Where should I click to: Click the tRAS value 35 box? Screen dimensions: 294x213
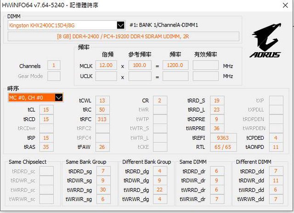pyautogui.click(x=46, y=147)
